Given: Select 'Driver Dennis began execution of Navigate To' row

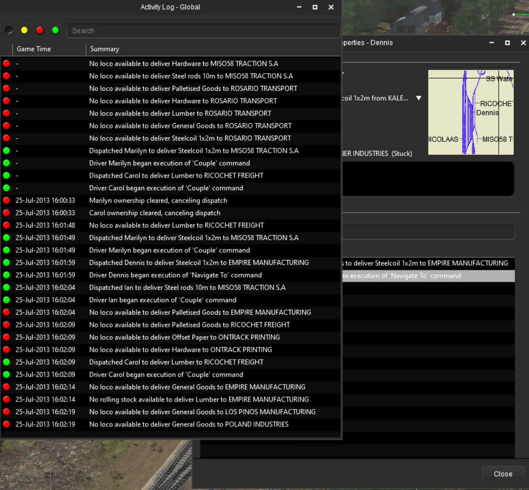Looking at the screenshot, I should point(171,275).
